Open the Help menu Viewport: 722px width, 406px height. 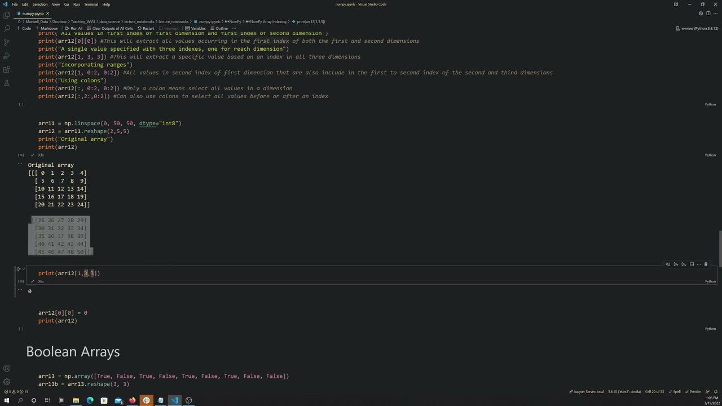pyautogui.click(x=106, y=4)
